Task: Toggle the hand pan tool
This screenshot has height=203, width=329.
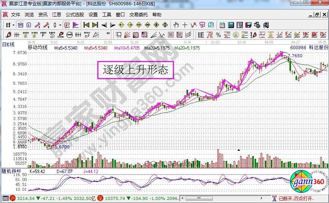Action: (x=176, y=25)
